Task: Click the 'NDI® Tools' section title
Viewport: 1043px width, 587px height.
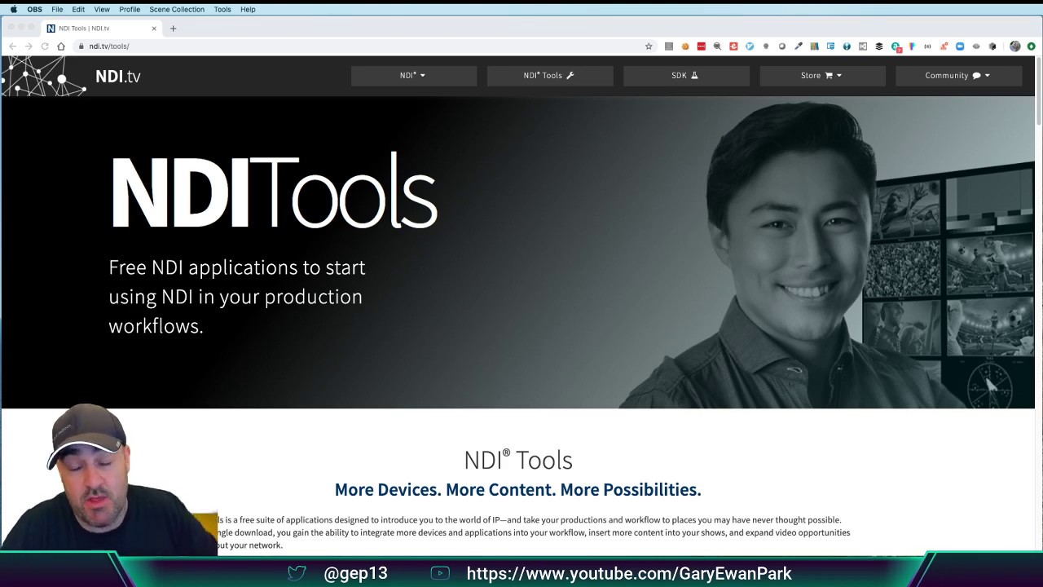Action: 517,460
